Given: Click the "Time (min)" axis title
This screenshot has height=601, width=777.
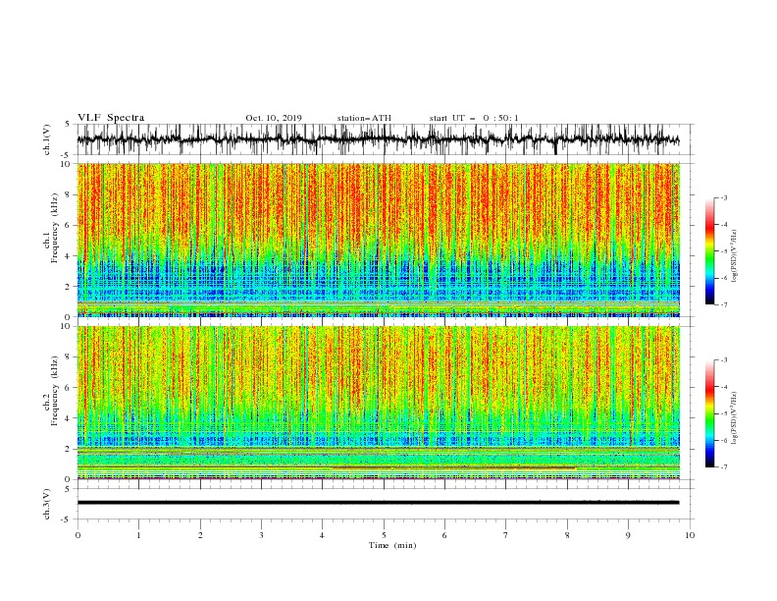Looking at the screenshot, I should click(x=392, y=545).
